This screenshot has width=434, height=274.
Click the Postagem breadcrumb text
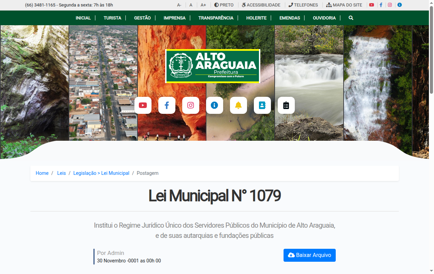pyautogui.click(x=147, y=173)
